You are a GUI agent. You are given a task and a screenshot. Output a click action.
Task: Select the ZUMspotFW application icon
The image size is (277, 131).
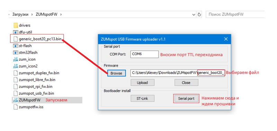coord(16,100)
